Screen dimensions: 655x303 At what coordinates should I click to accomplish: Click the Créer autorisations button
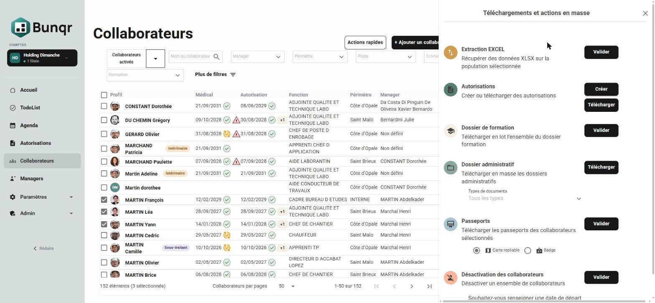tap(601, 89)
